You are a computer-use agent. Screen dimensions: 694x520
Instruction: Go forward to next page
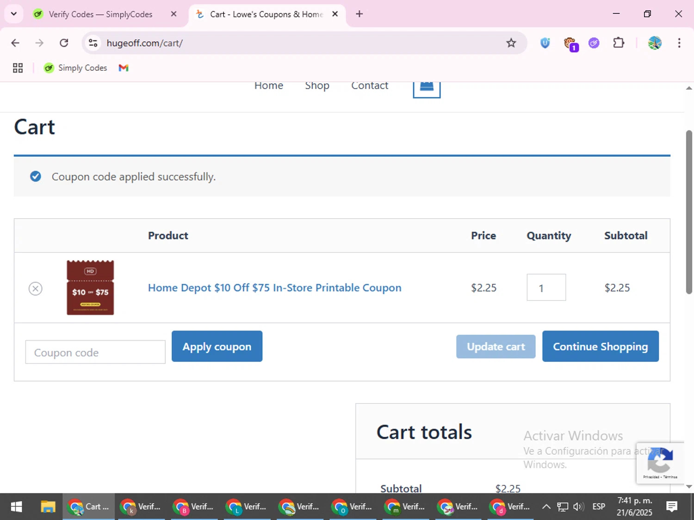pyautogui.click(x=40, y=43)
